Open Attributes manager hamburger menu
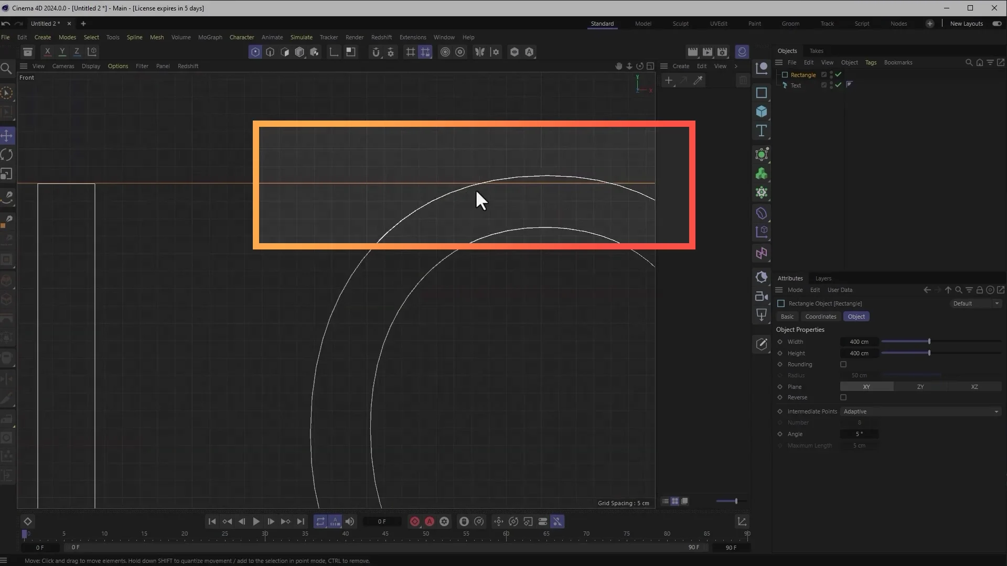 pyautogui.click(x=779, y=290)
